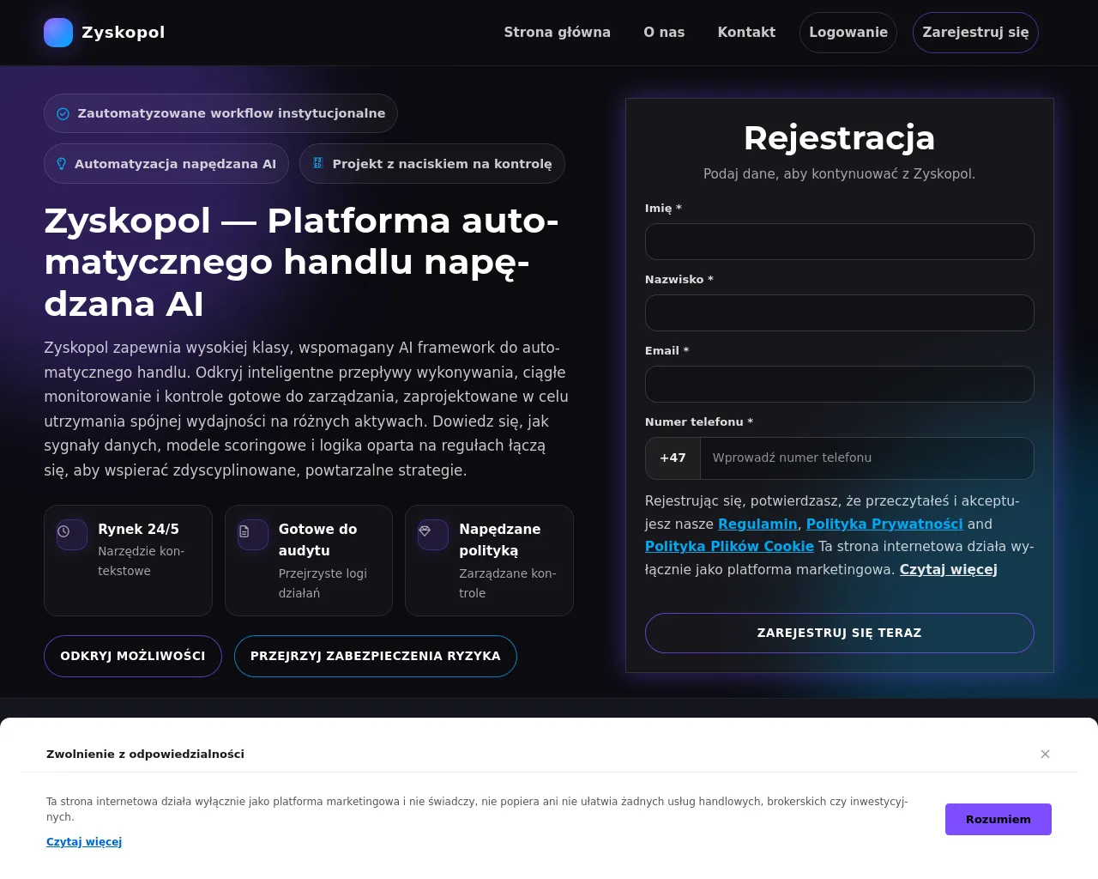Open the O nas page

click(x=664, y=33)
